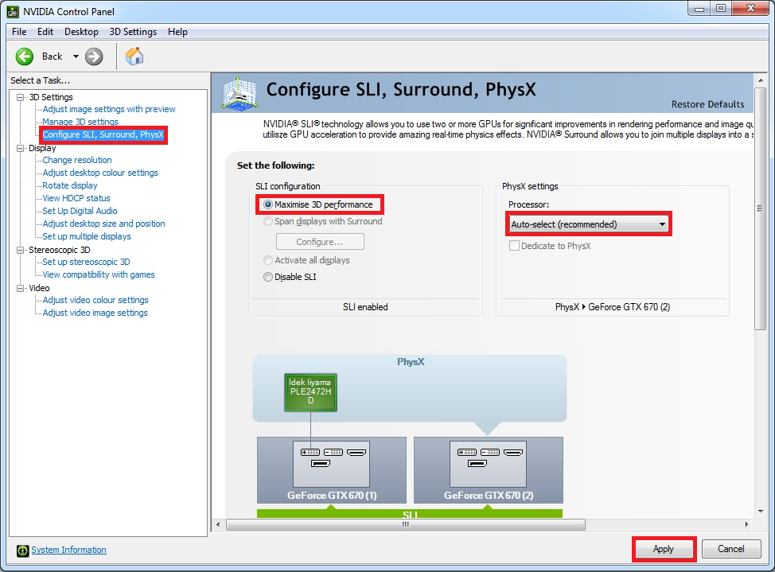Select Maximise 3D performance radio button

point(268,204)
